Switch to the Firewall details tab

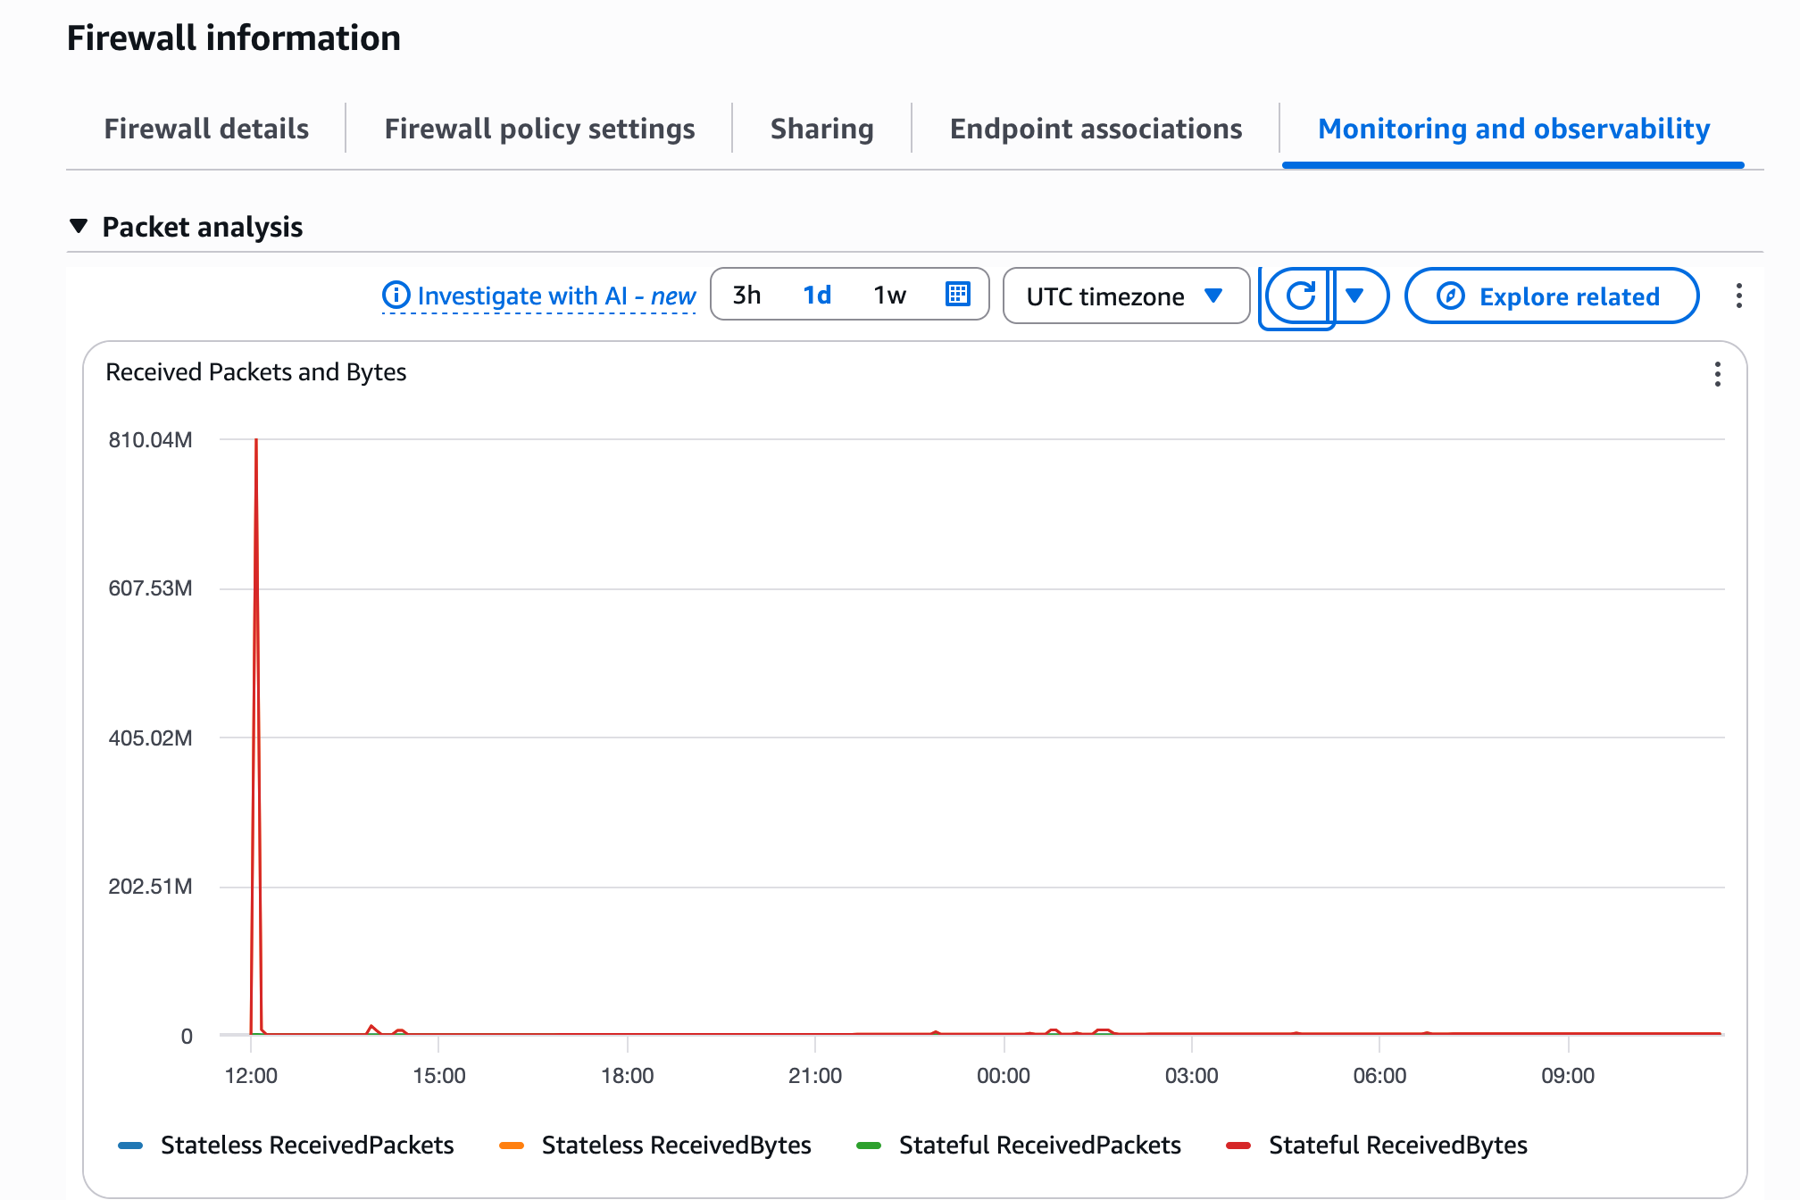(x=206, y=129)
